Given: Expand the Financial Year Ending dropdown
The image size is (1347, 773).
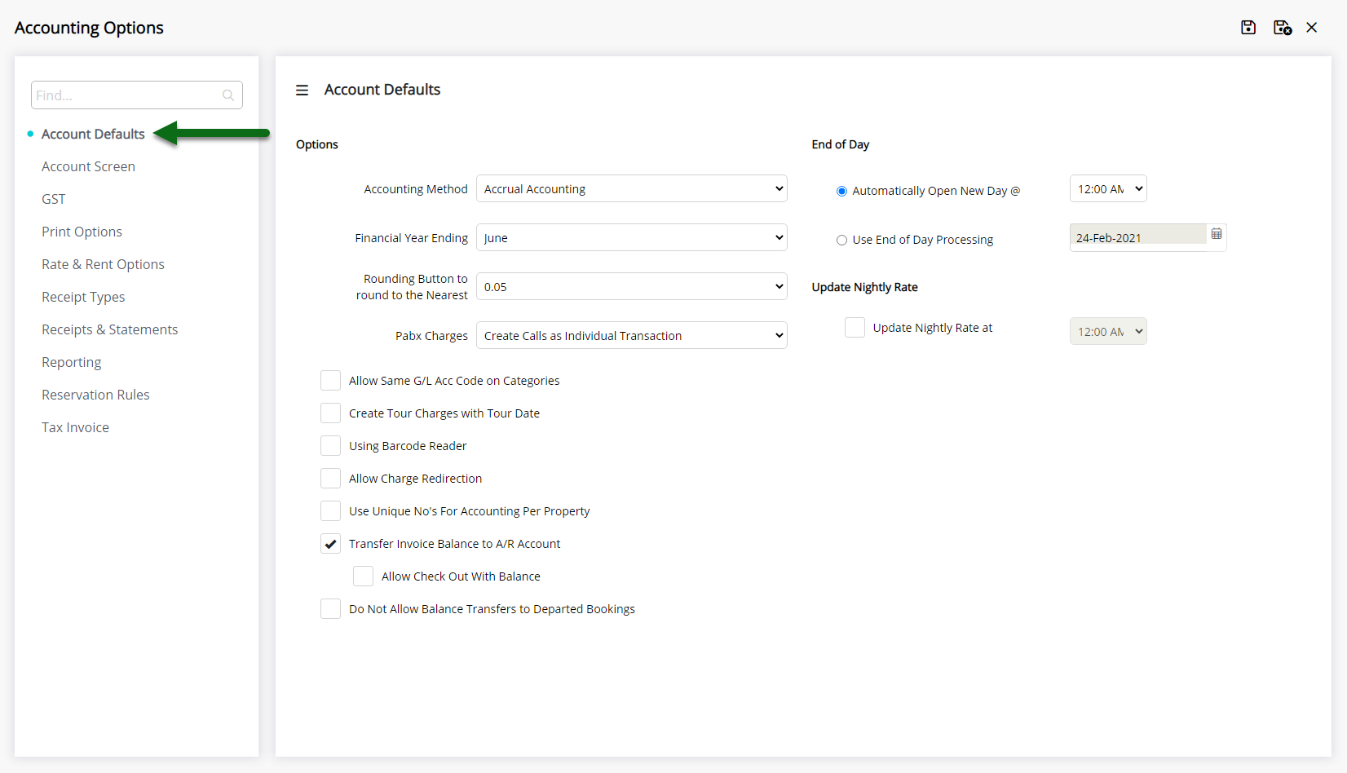Looking at the screenshot, I should [631, 238].
